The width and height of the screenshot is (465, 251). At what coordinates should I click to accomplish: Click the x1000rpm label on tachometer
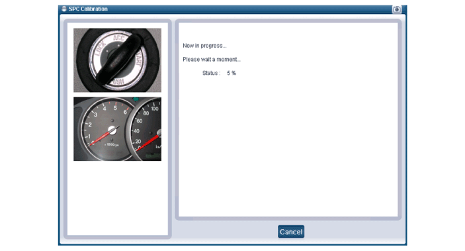tap(112, 144)
